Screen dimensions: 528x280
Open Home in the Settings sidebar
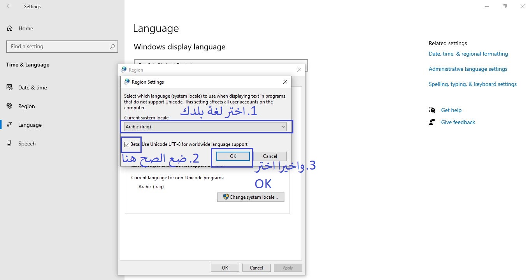pyautogui.click(x=26, y=28)
